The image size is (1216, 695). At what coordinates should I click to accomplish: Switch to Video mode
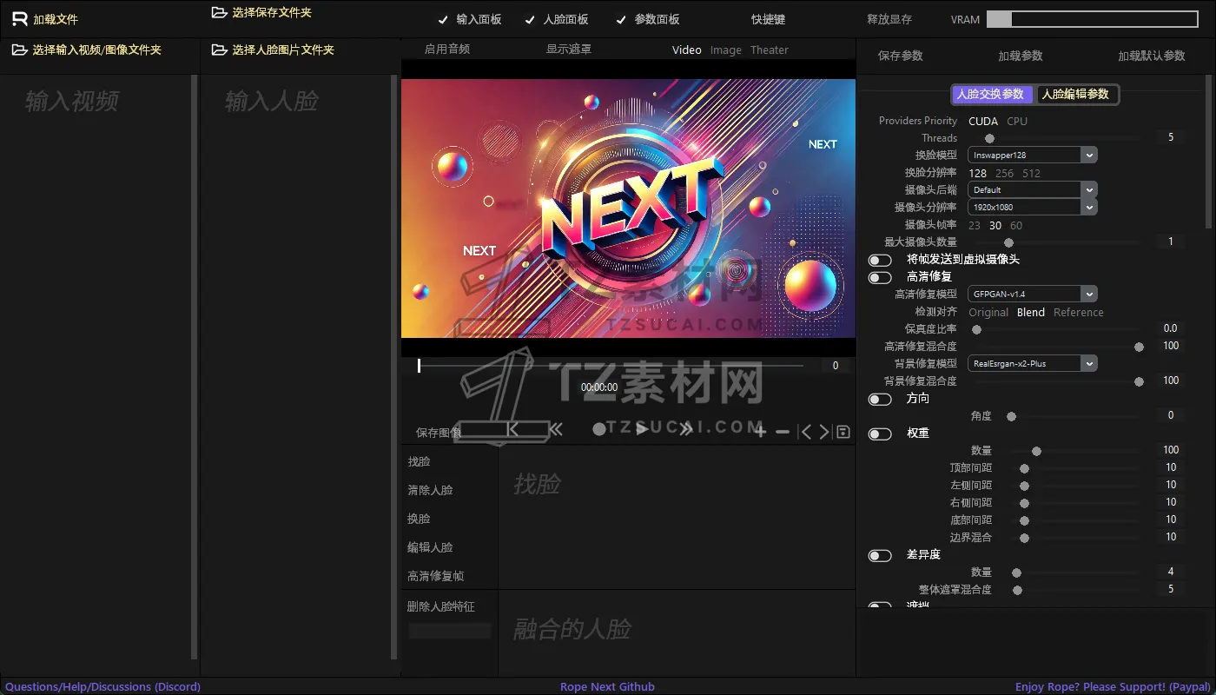[x=687, y=50]
